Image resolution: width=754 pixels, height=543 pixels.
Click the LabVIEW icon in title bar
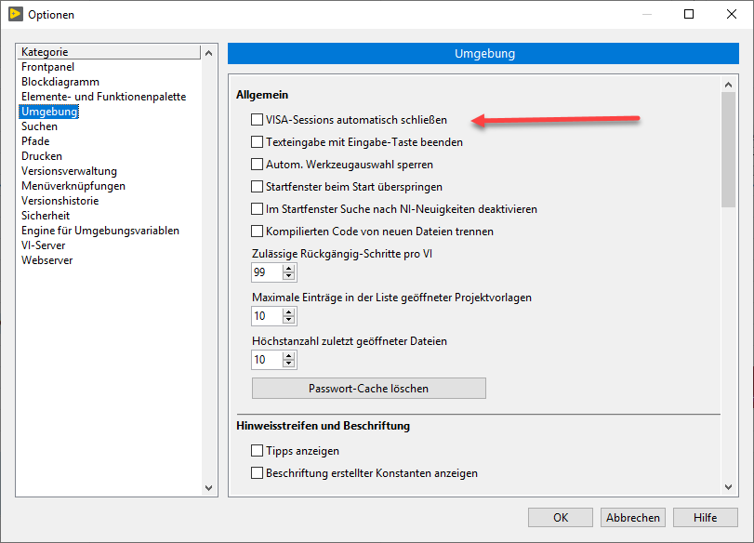[14, 14]
